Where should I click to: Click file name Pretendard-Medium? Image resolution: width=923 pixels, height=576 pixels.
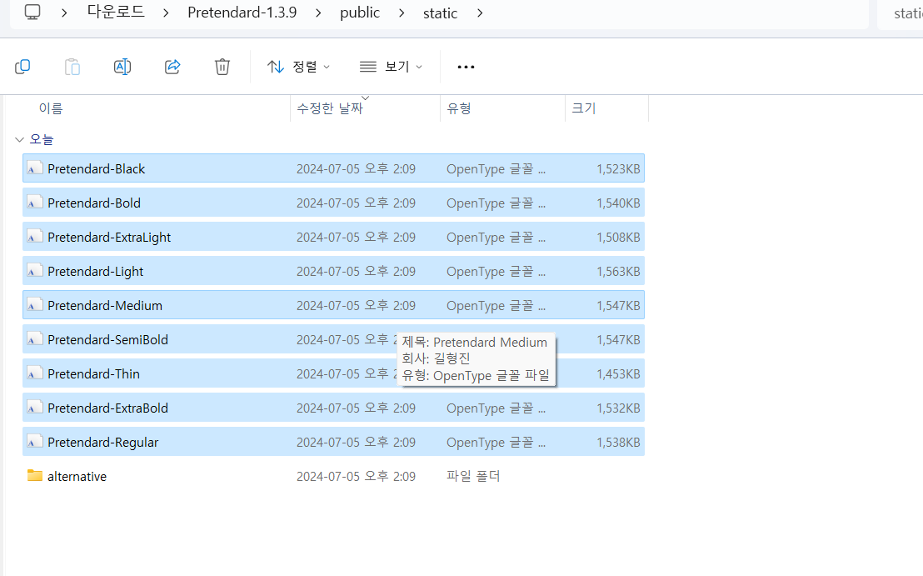click(x=105, y=306)
